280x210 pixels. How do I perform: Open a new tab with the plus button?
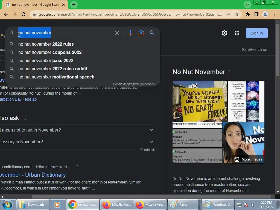coord(74,5)
